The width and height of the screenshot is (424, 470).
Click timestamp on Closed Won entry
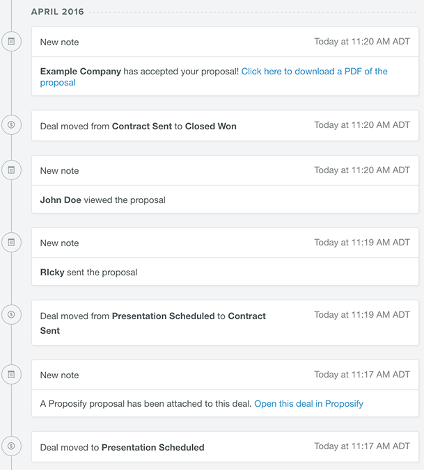[x=362, y=124]
